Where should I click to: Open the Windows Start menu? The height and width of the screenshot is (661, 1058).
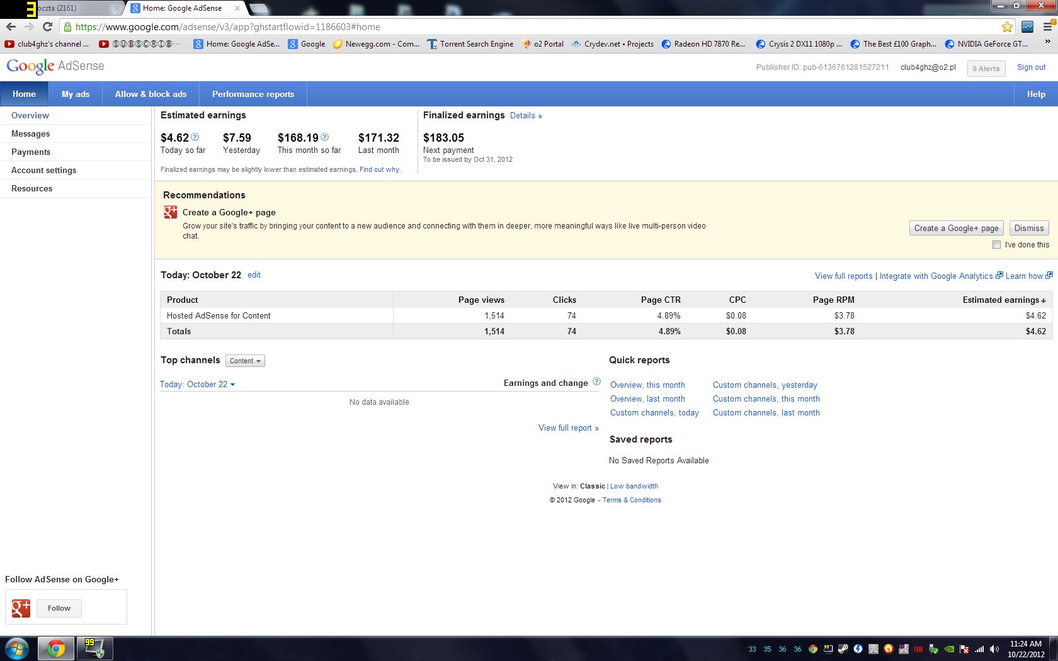(x=16, y=648)
